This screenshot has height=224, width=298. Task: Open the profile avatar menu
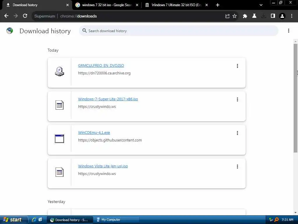[282, 16]
